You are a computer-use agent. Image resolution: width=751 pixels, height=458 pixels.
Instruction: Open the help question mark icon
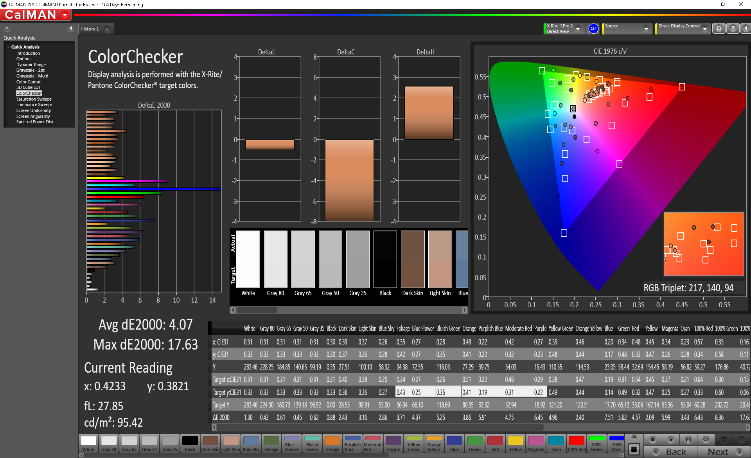[x=733, y=29]
